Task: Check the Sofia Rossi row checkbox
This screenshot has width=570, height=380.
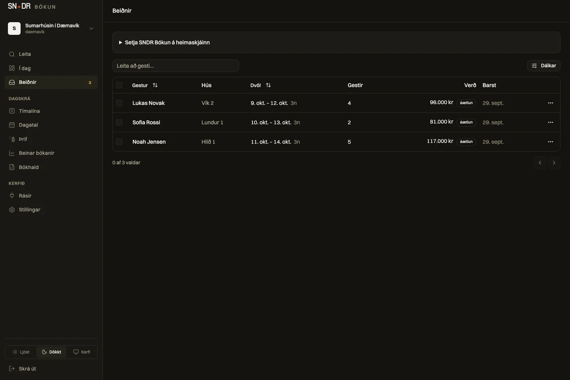Action: point(119,122)
